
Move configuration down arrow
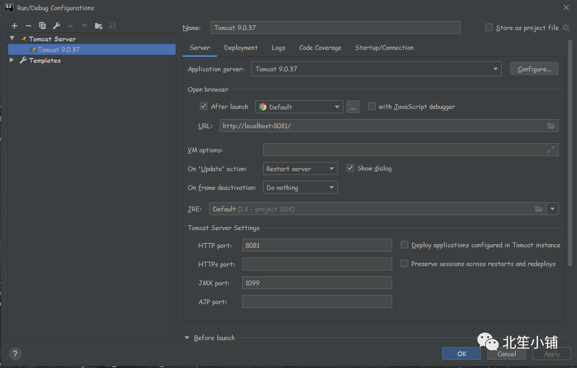(84, 26)
